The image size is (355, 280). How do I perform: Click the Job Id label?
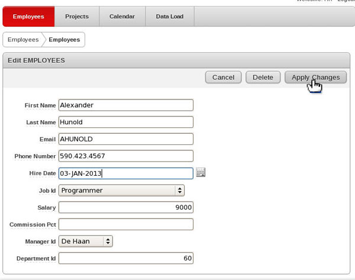pyautogui.click(x=47, y=191)
